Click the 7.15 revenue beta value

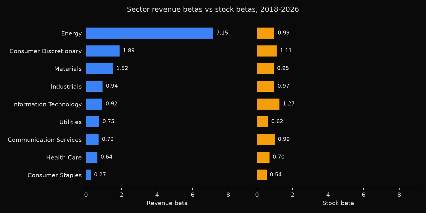click(222, 33)
